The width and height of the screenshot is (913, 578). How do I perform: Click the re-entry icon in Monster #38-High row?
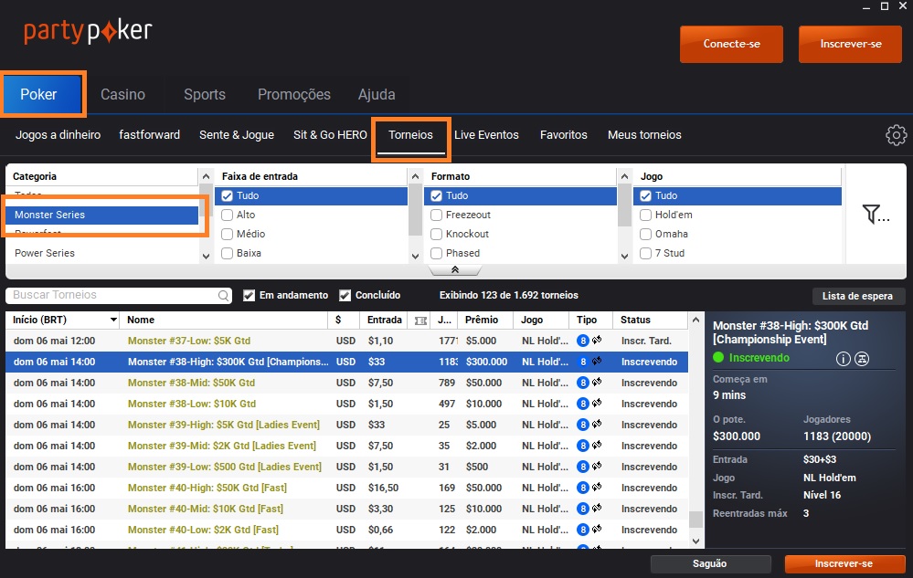click(x=597, y=361)
